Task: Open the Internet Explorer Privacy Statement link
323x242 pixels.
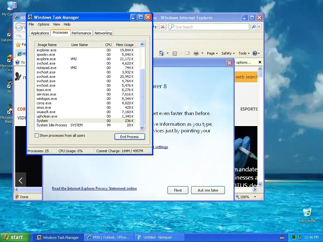Action: [x=94, y=188]
